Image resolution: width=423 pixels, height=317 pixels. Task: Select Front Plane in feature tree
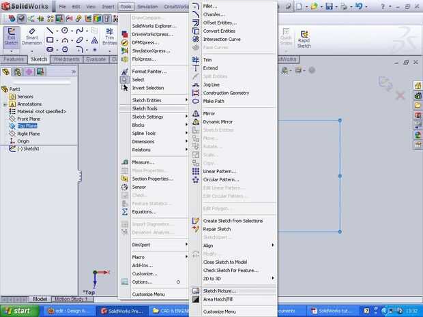(29, 119)
